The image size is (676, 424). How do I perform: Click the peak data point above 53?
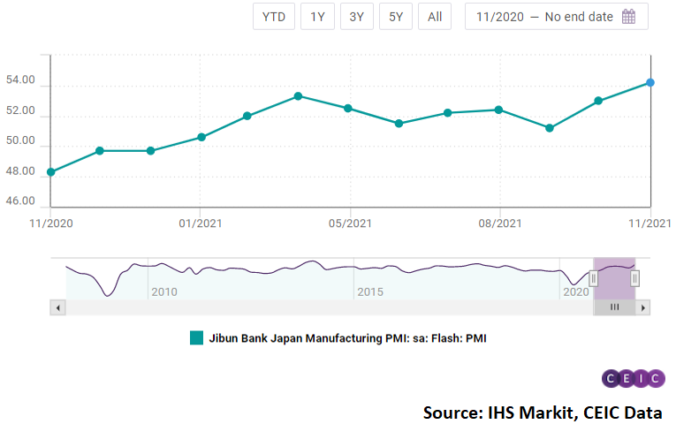tap(298, 96)
